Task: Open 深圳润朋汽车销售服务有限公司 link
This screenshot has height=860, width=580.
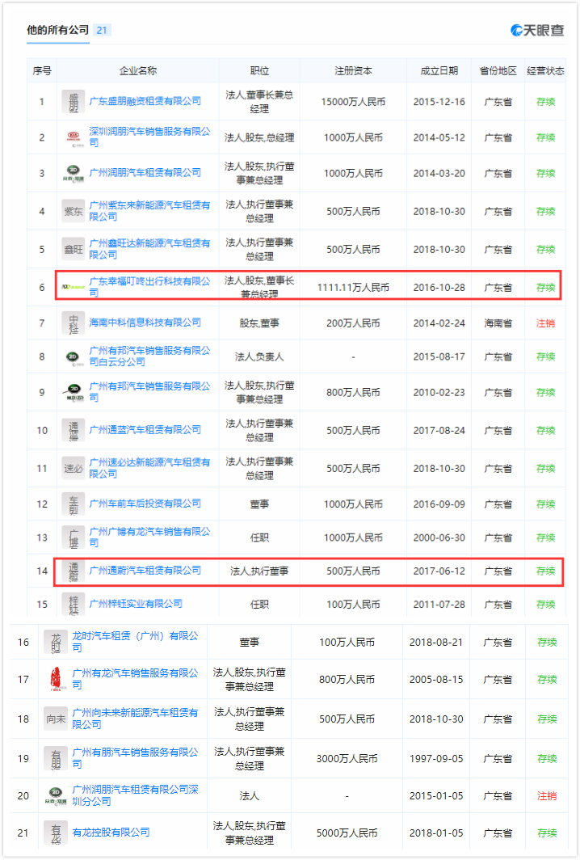Action: point(149,137)
